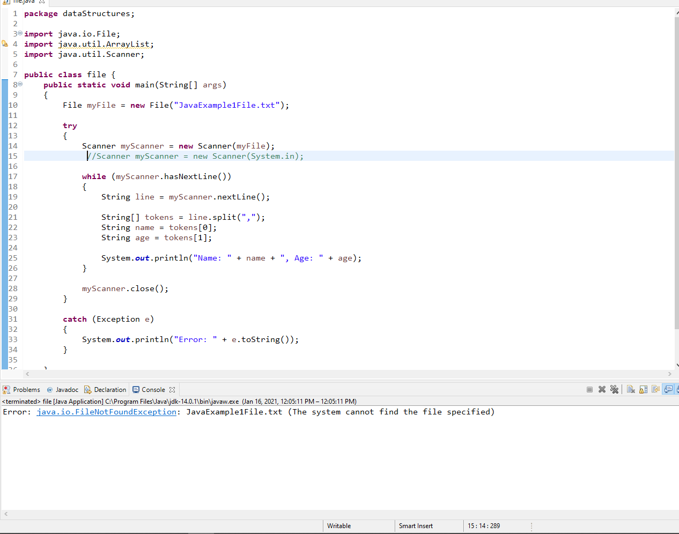The height and width of the screenshot is (534, 679).
Task: Click the Writable status bar entry
Action: pos(339,526)
